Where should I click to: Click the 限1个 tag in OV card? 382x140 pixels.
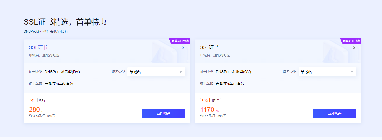[x=216, y=100]
